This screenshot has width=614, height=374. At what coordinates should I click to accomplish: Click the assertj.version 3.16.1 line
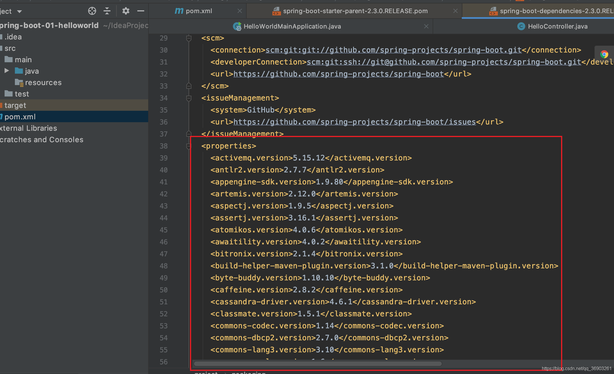(304, 218)
